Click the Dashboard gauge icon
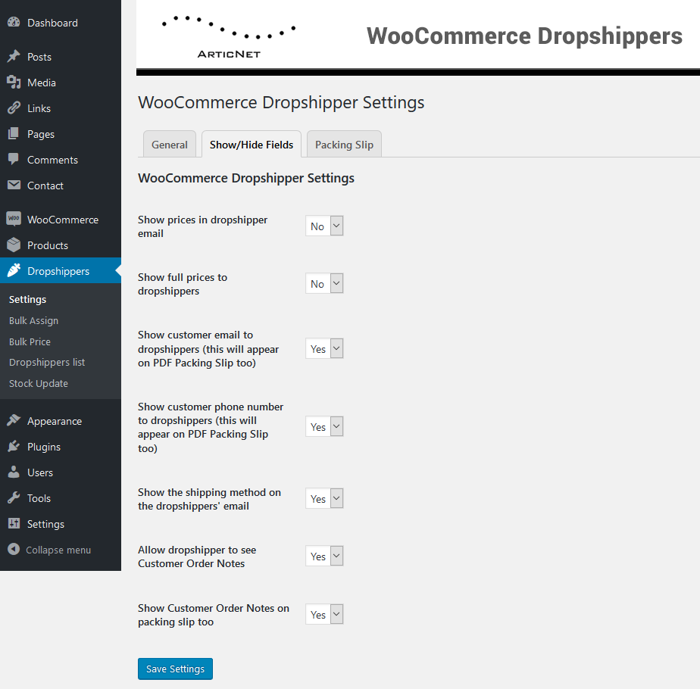 [14, 22]
